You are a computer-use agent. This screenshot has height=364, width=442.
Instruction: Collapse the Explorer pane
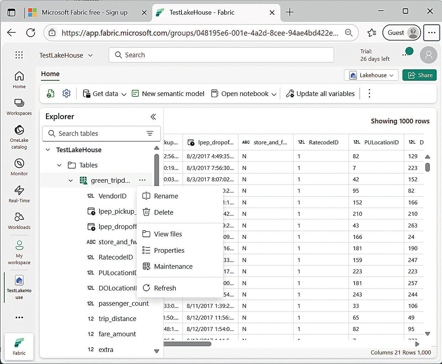pyautogui.click(x=153, y=117)
